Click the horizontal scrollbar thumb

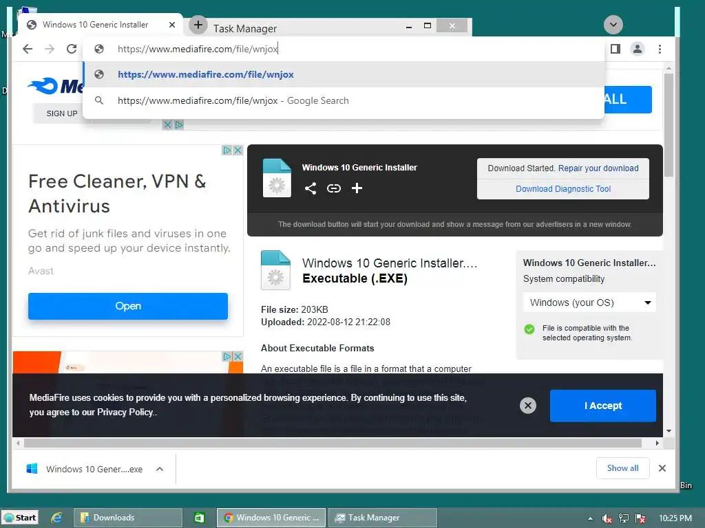pos(333,443)
